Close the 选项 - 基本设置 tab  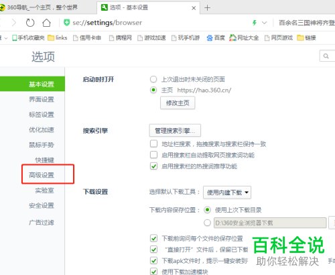(x=194, y=8)
